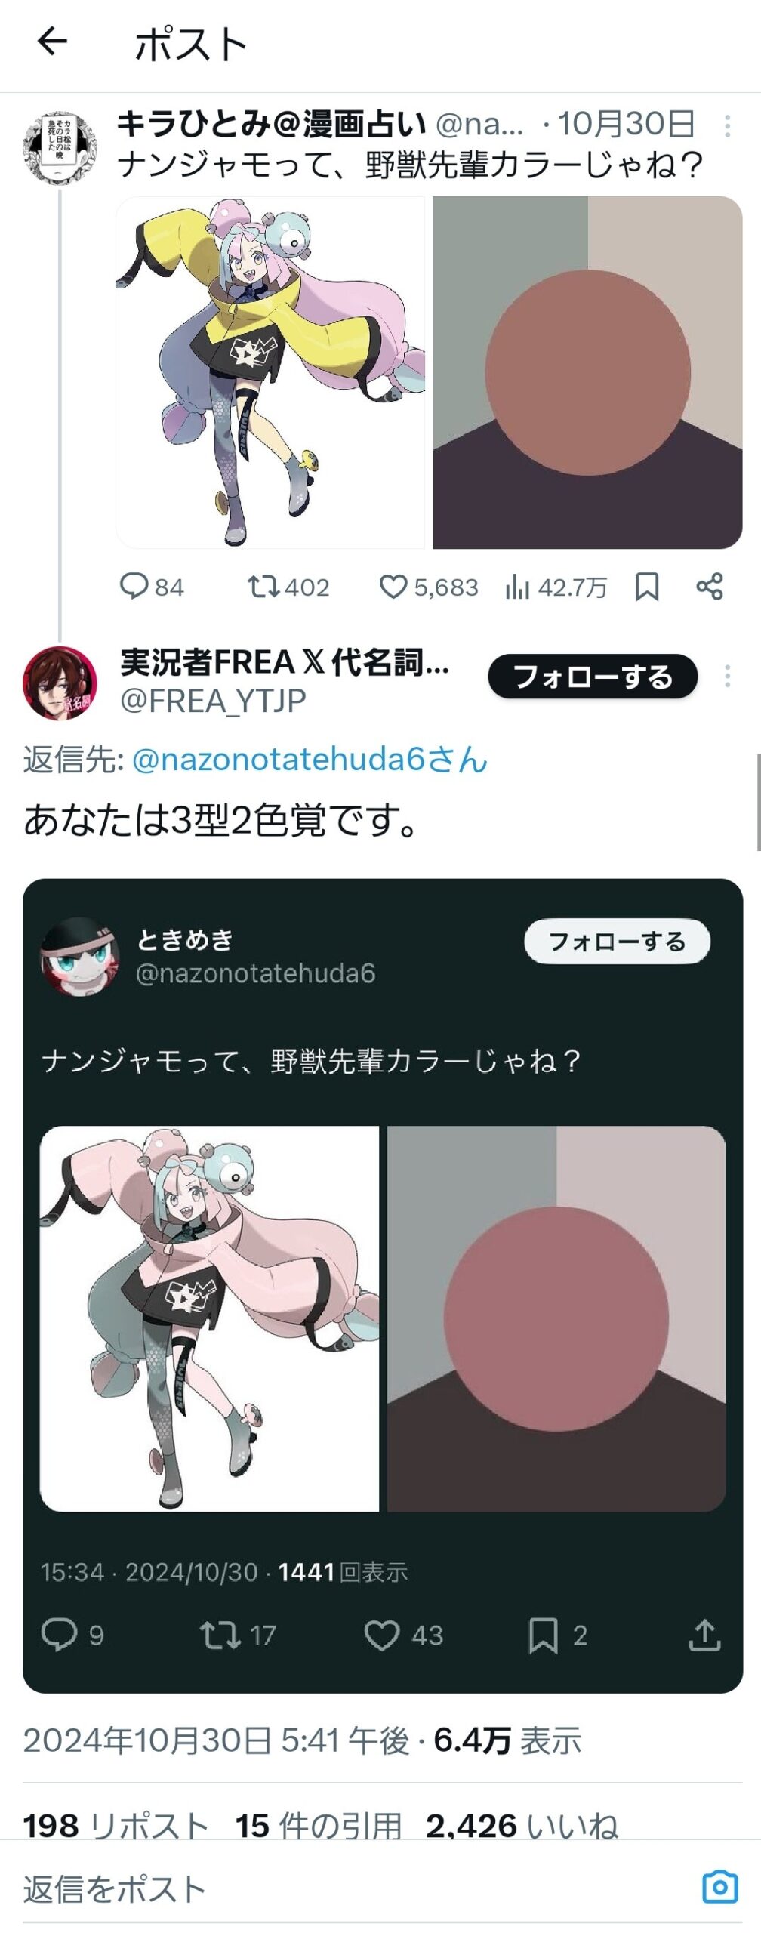
Task: Tap the share icon on top post
Action: tap(709, 587)
